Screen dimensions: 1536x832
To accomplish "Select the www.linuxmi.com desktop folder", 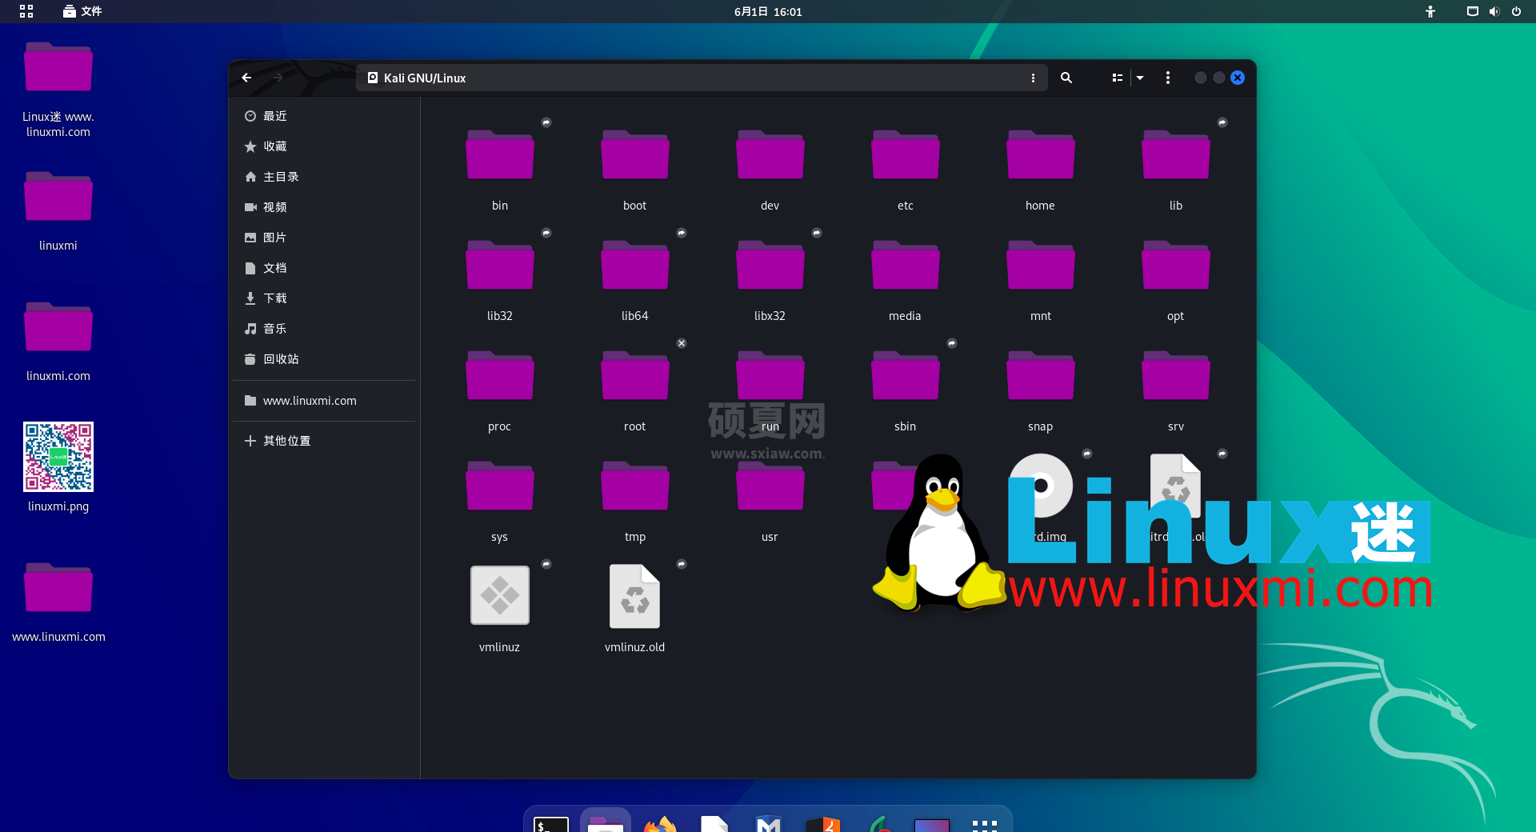I will click(58, 589).
